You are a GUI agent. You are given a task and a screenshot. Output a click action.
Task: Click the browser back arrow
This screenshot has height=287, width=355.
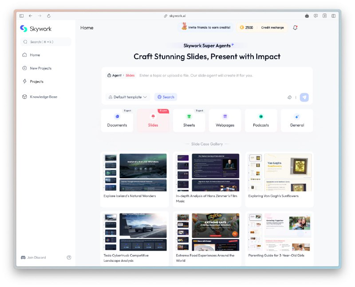coord(31,16)
